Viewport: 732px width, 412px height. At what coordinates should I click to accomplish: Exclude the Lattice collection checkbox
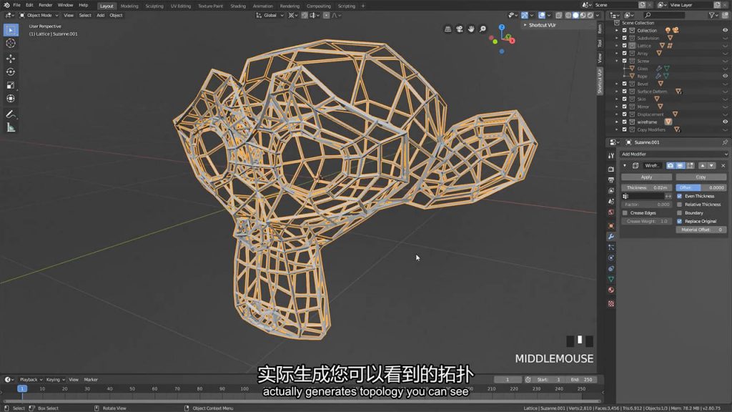coord(624,46)
